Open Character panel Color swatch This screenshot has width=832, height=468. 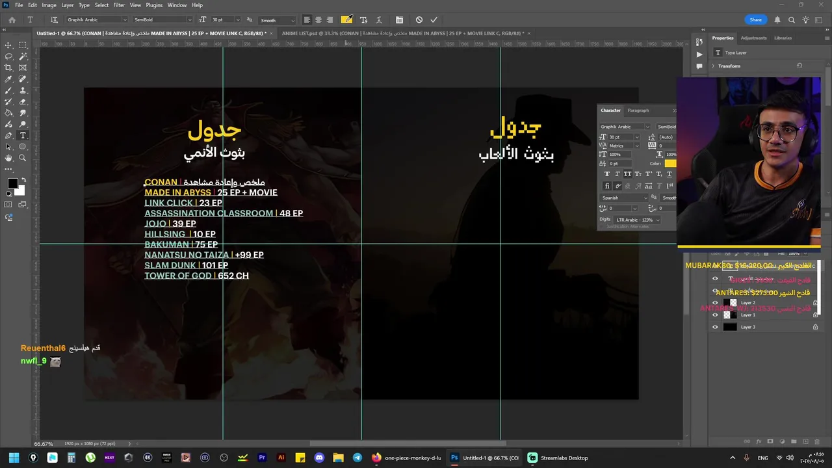click(670, 163)
